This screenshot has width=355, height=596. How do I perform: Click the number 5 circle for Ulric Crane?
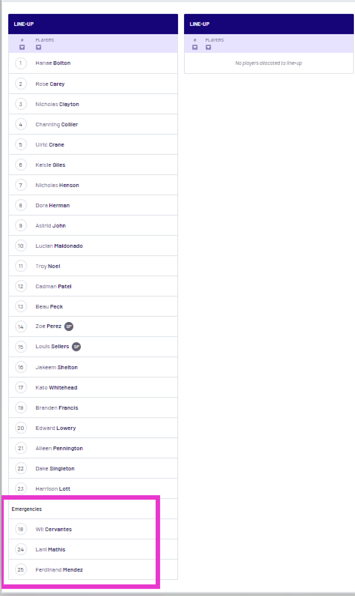tap(21, 144)
